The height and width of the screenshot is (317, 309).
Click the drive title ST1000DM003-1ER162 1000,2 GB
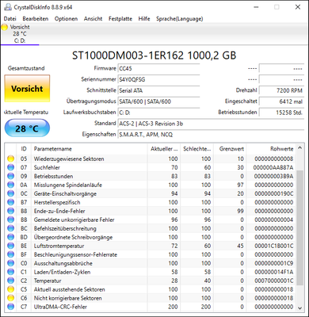coord(154,55)
